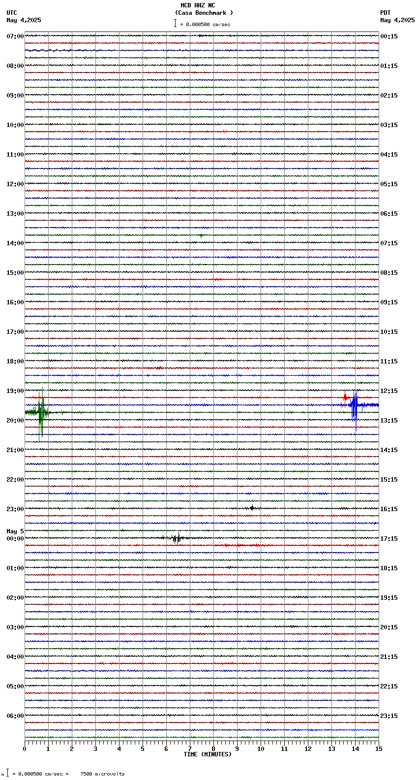Click the 00:15 PDT time label
Image resolution: width=418 pixels, height=780 pixels.
389,36
